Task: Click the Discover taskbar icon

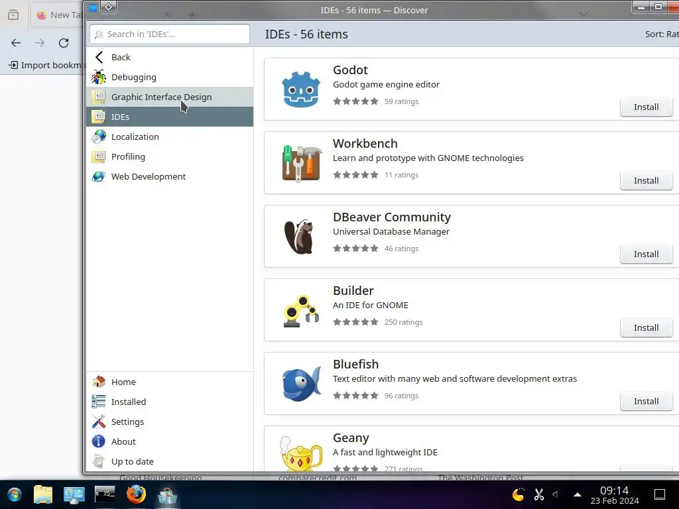Action: tap(167, 495)
